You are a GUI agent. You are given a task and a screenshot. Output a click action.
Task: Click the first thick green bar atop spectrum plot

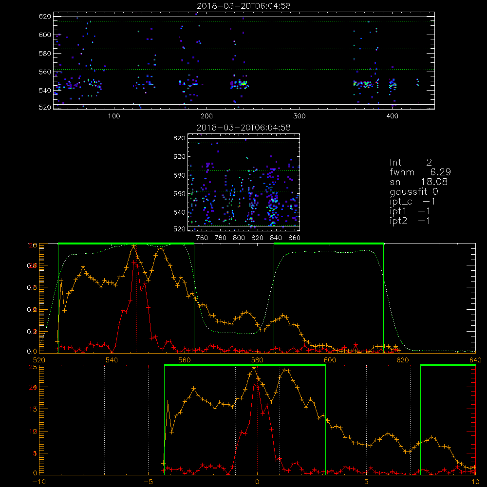click(x=126, y=244)
